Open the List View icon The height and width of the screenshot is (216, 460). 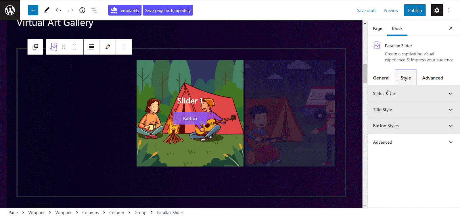94,10
